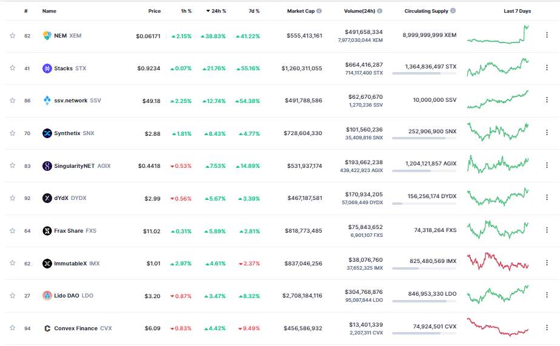560x346 pixels.
Task: Click the Stacks coin logo
Action: coord(47,68)
